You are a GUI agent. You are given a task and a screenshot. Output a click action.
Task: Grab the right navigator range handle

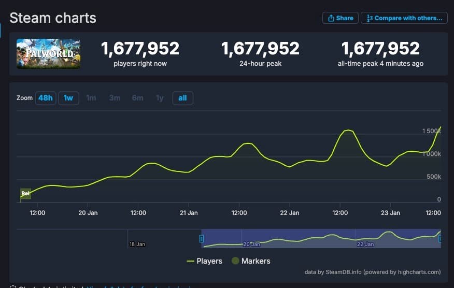(x=440, y=238)
